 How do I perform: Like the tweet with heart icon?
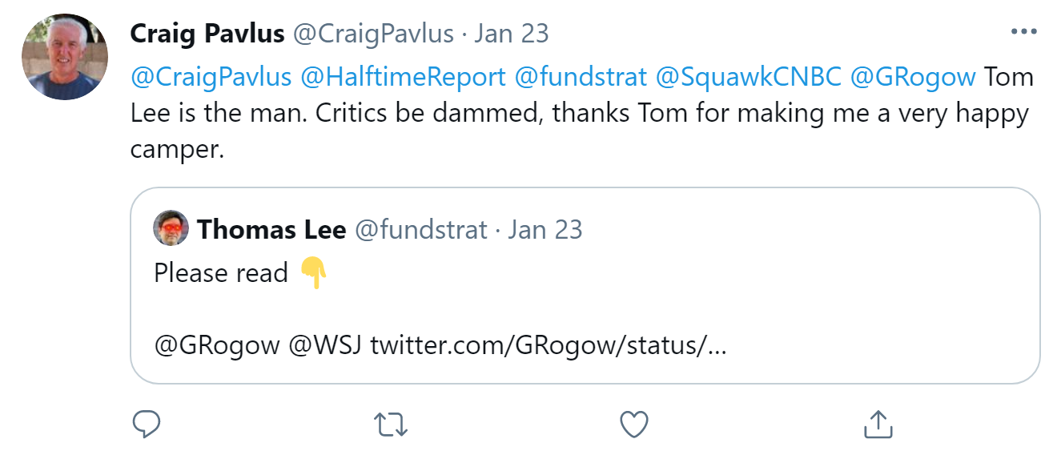click(x=634, y=425)
